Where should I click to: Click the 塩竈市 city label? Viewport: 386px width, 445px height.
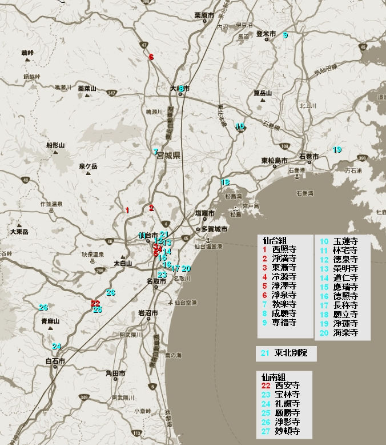(204, 213)
